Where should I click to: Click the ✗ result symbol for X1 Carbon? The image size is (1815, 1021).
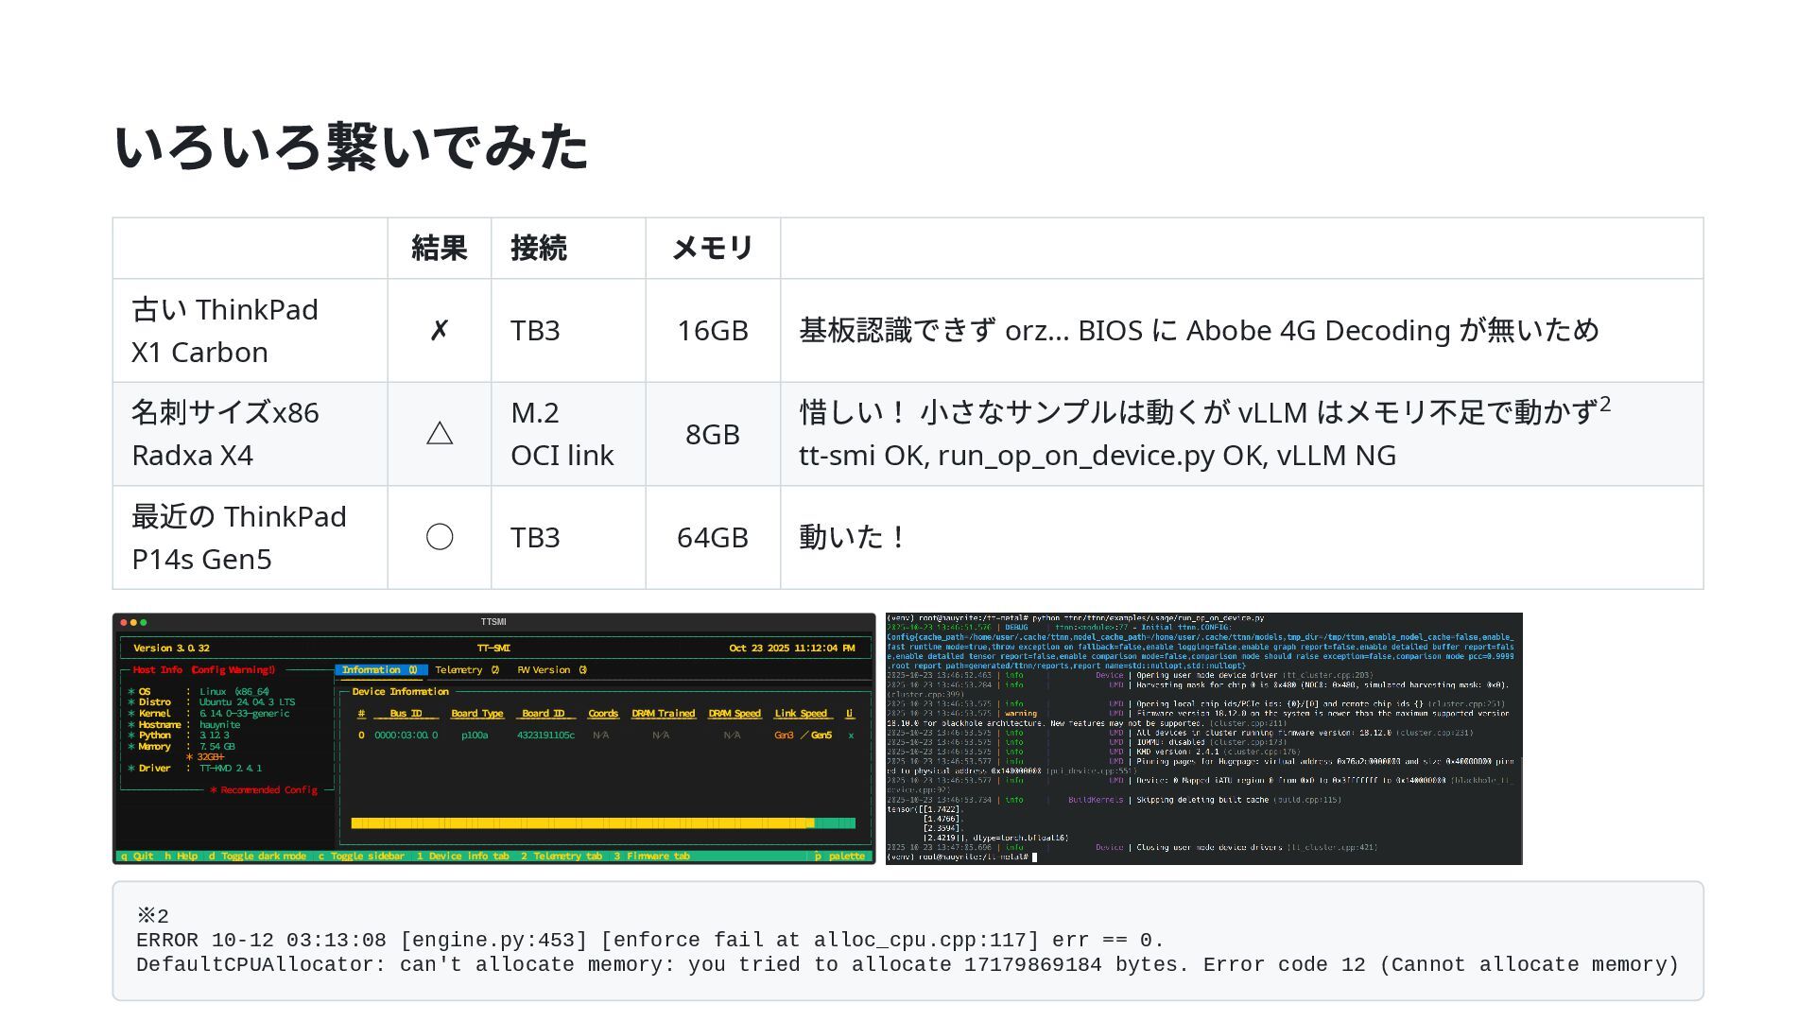pos(439,331)
